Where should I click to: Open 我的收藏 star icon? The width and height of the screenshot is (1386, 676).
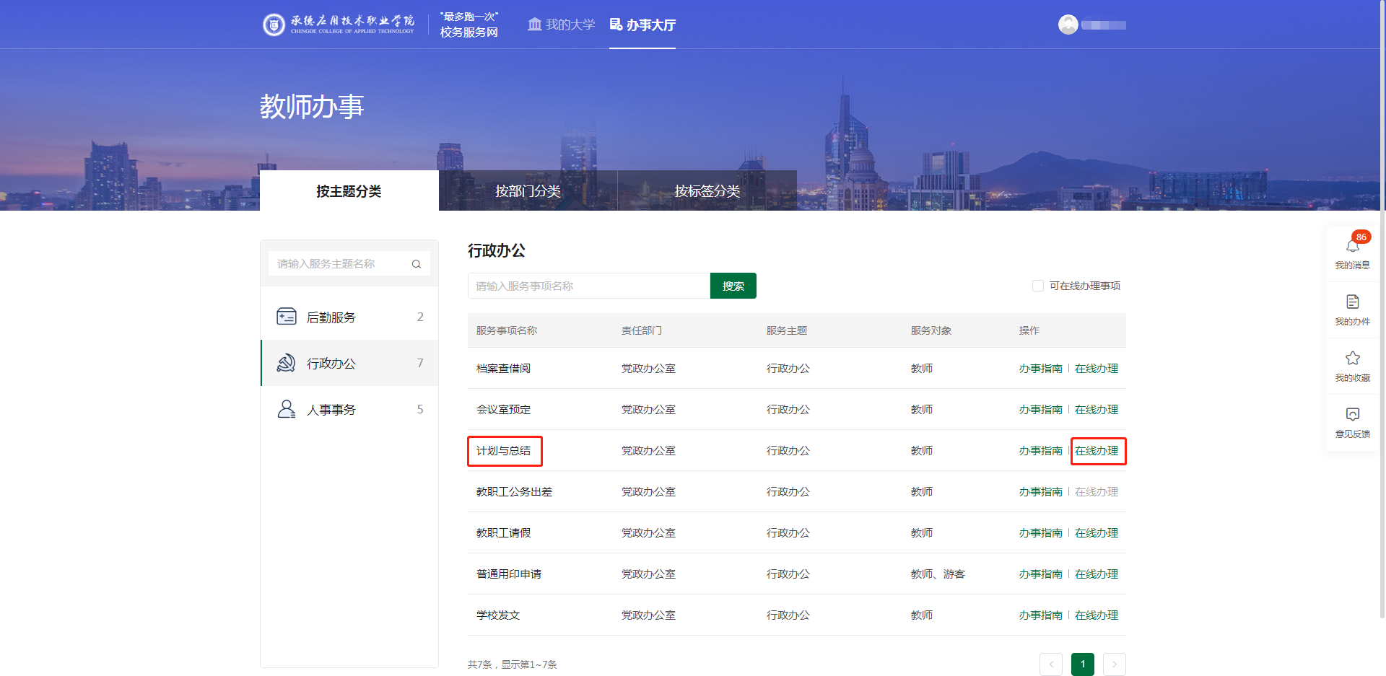pyautogui.click(x=1353, y=358)
